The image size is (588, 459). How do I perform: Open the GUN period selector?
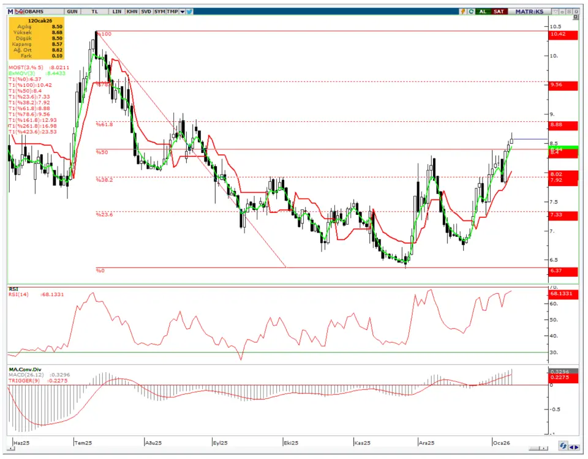pyautogui.click(x=72, y=12)
